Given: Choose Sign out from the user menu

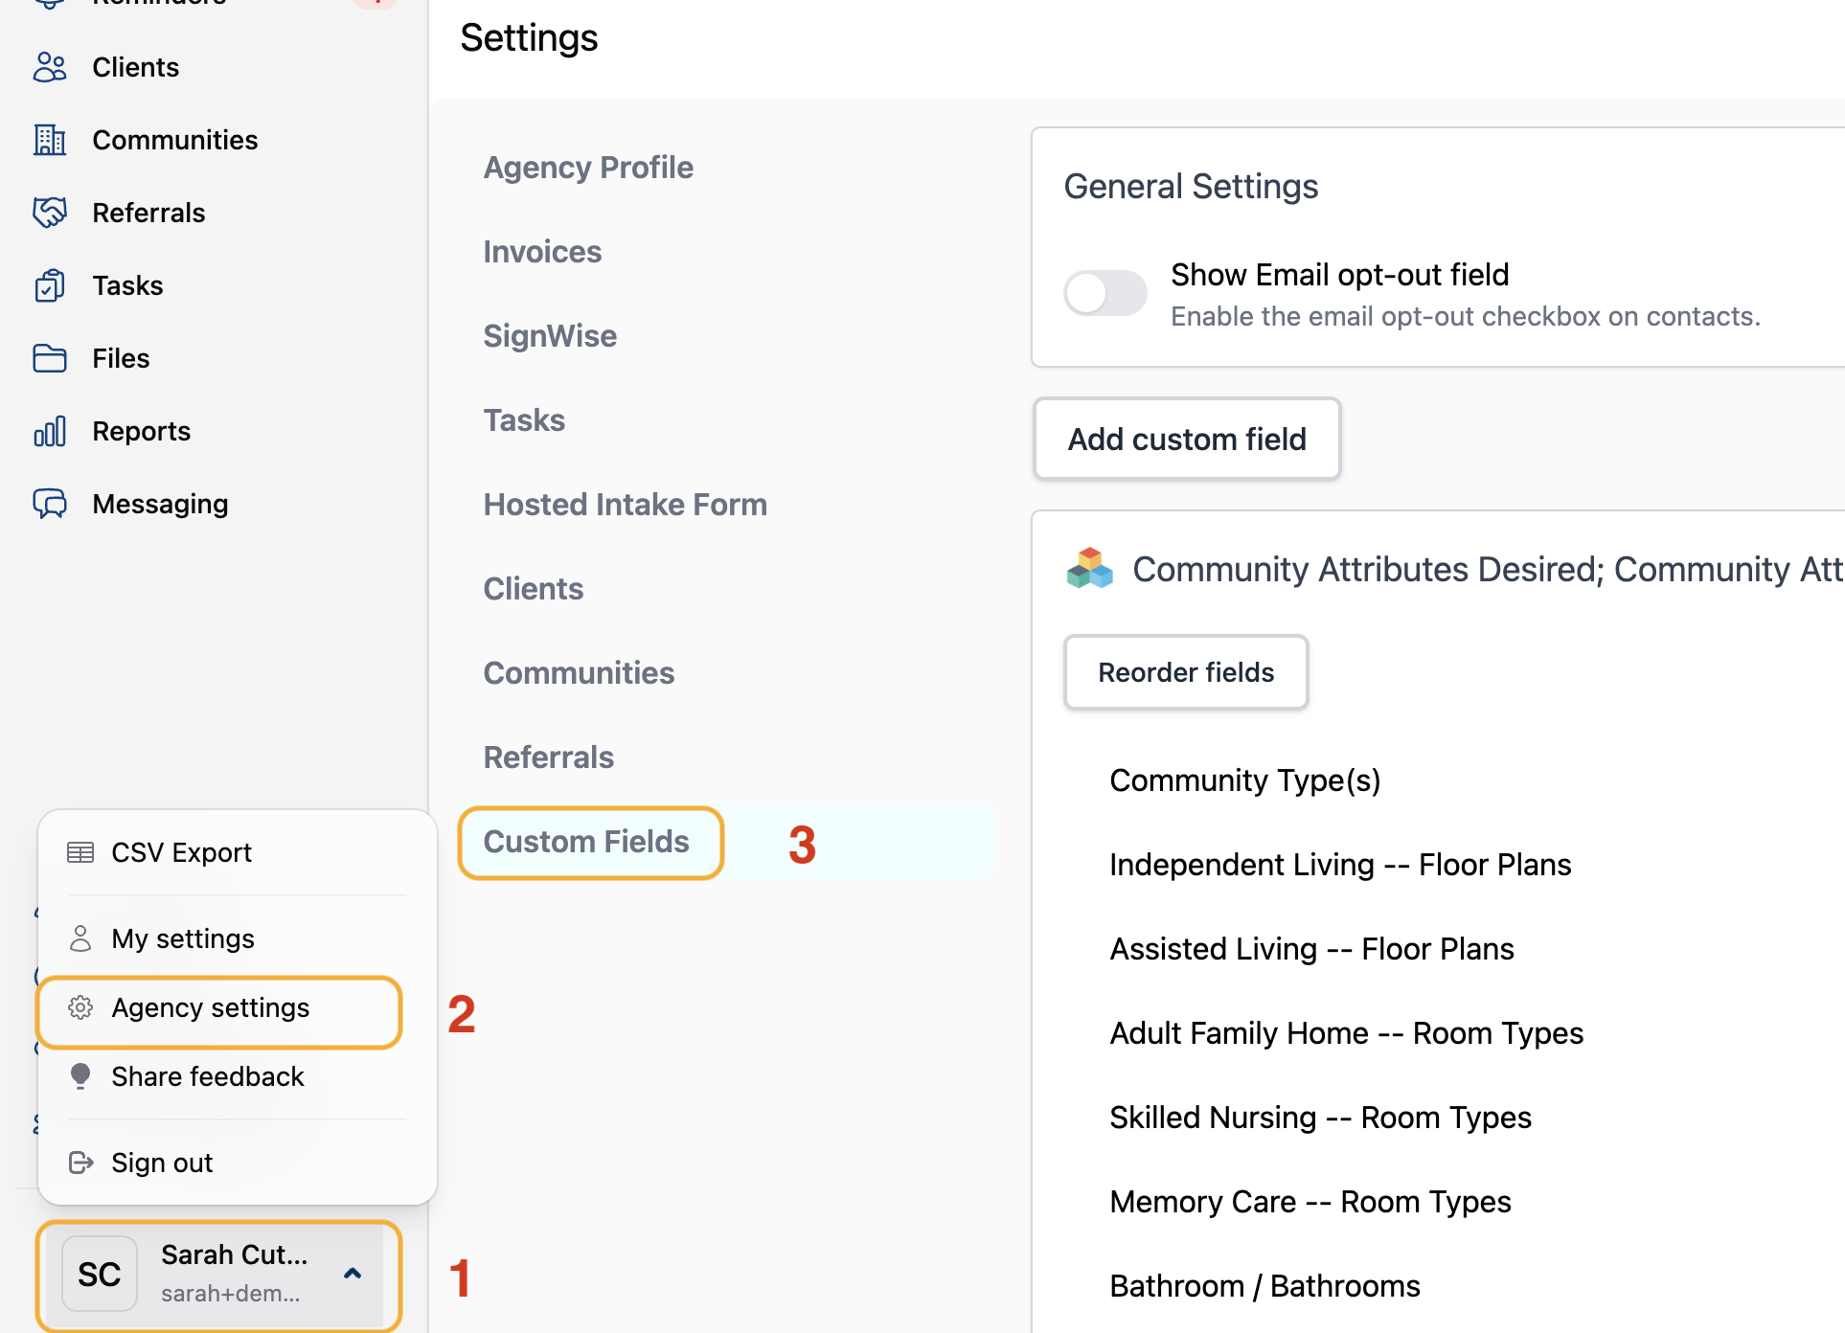Looking at the screenshot, I should pos(162,1163).
